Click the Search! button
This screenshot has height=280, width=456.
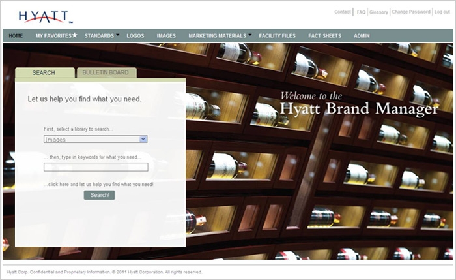[x=100, y=195]
